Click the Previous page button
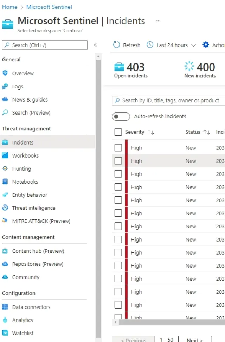Image resolution: width=225 pixels, height=342 pixels. 134,340
